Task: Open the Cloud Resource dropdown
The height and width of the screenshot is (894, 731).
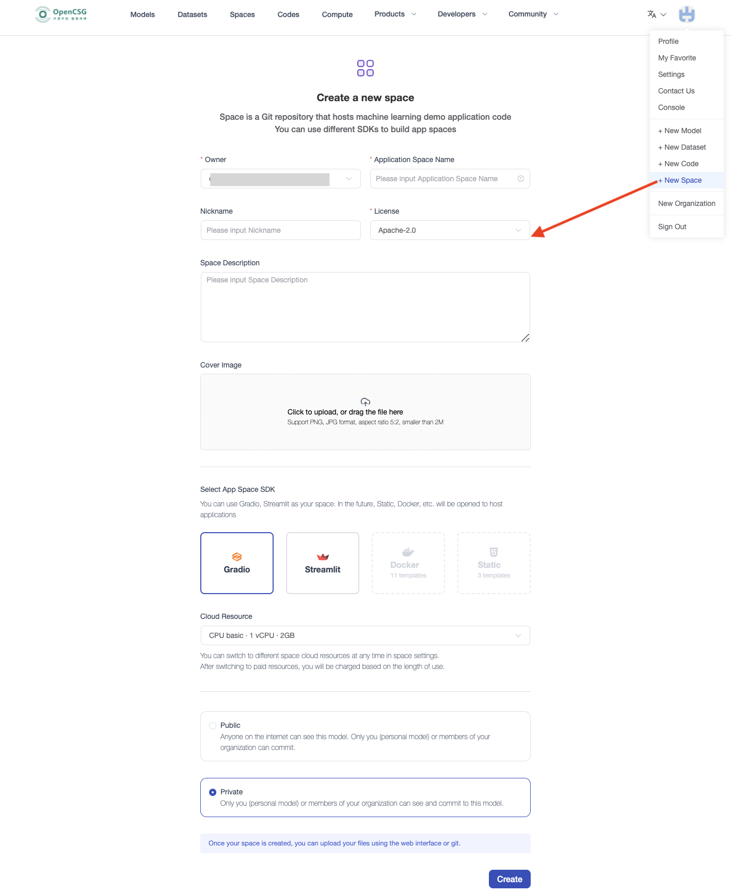Action: [365, 635]
